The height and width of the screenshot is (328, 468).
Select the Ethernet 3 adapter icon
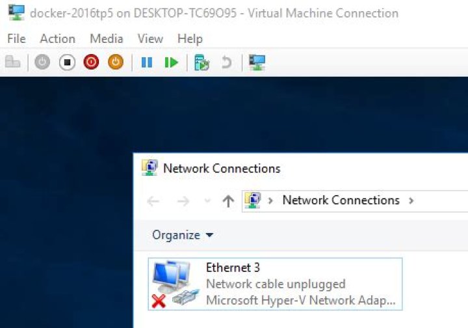tap(175, 284)
